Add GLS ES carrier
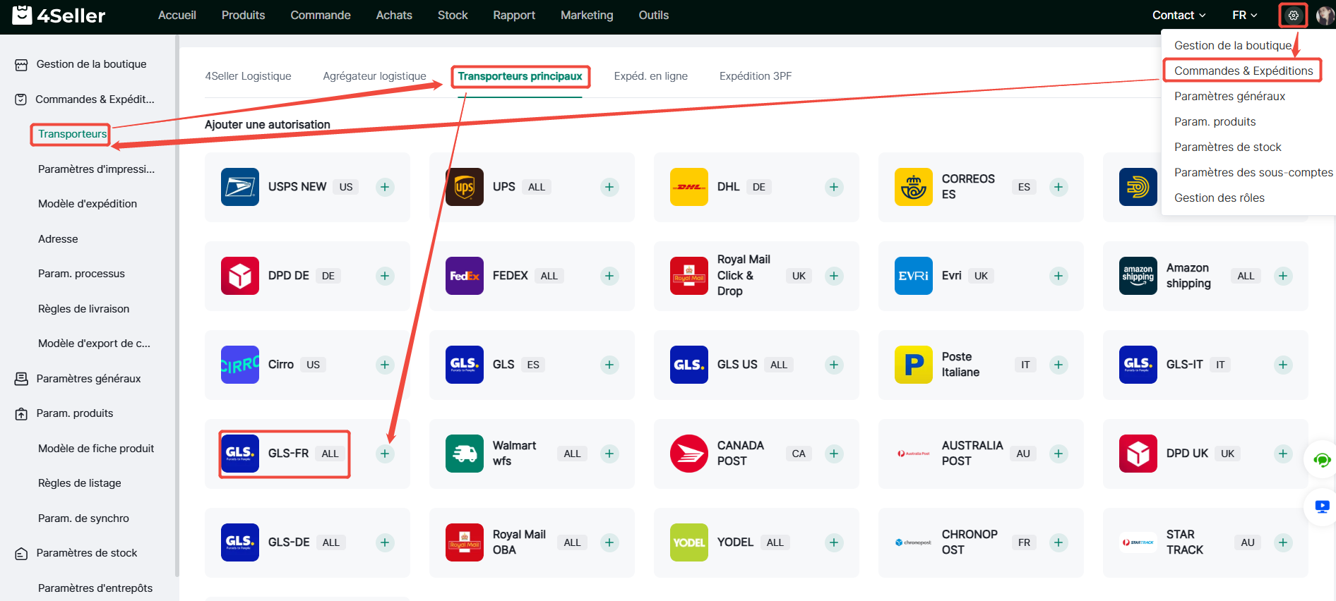The width and height of the screenshot is (1336, 601). coord(609,365)
